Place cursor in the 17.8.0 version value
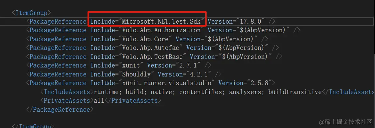The width and height of the screenshot is (375, 128). point(250,22)
